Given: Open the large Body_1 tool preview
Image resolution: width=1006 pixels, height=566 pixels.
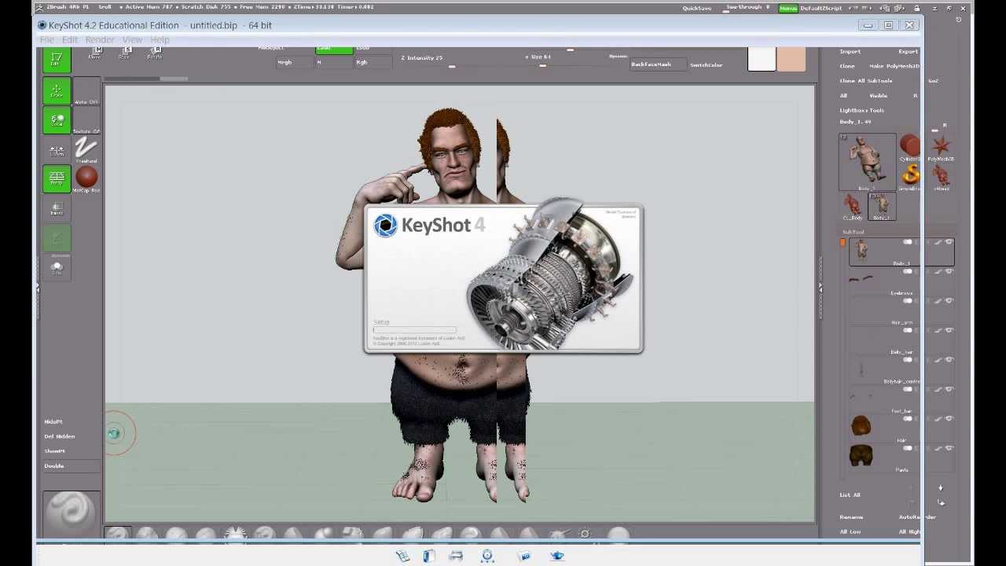Looking at the screenshot, I should 868,162.
